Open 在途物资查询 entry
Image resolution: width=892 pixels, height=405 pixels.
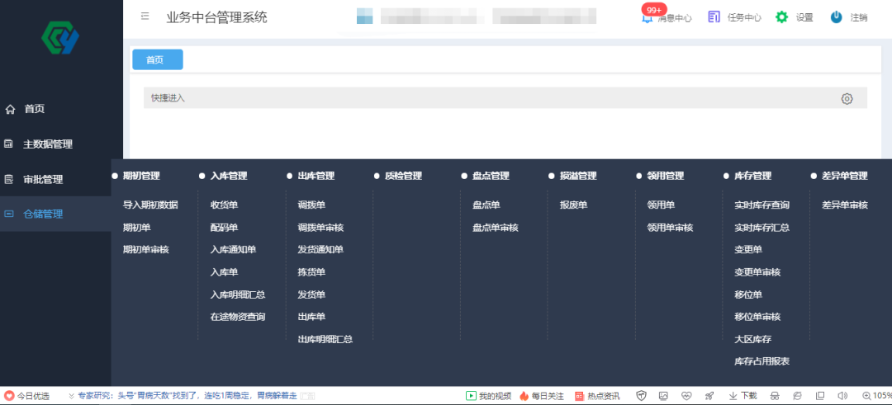(x=238, y=317)
